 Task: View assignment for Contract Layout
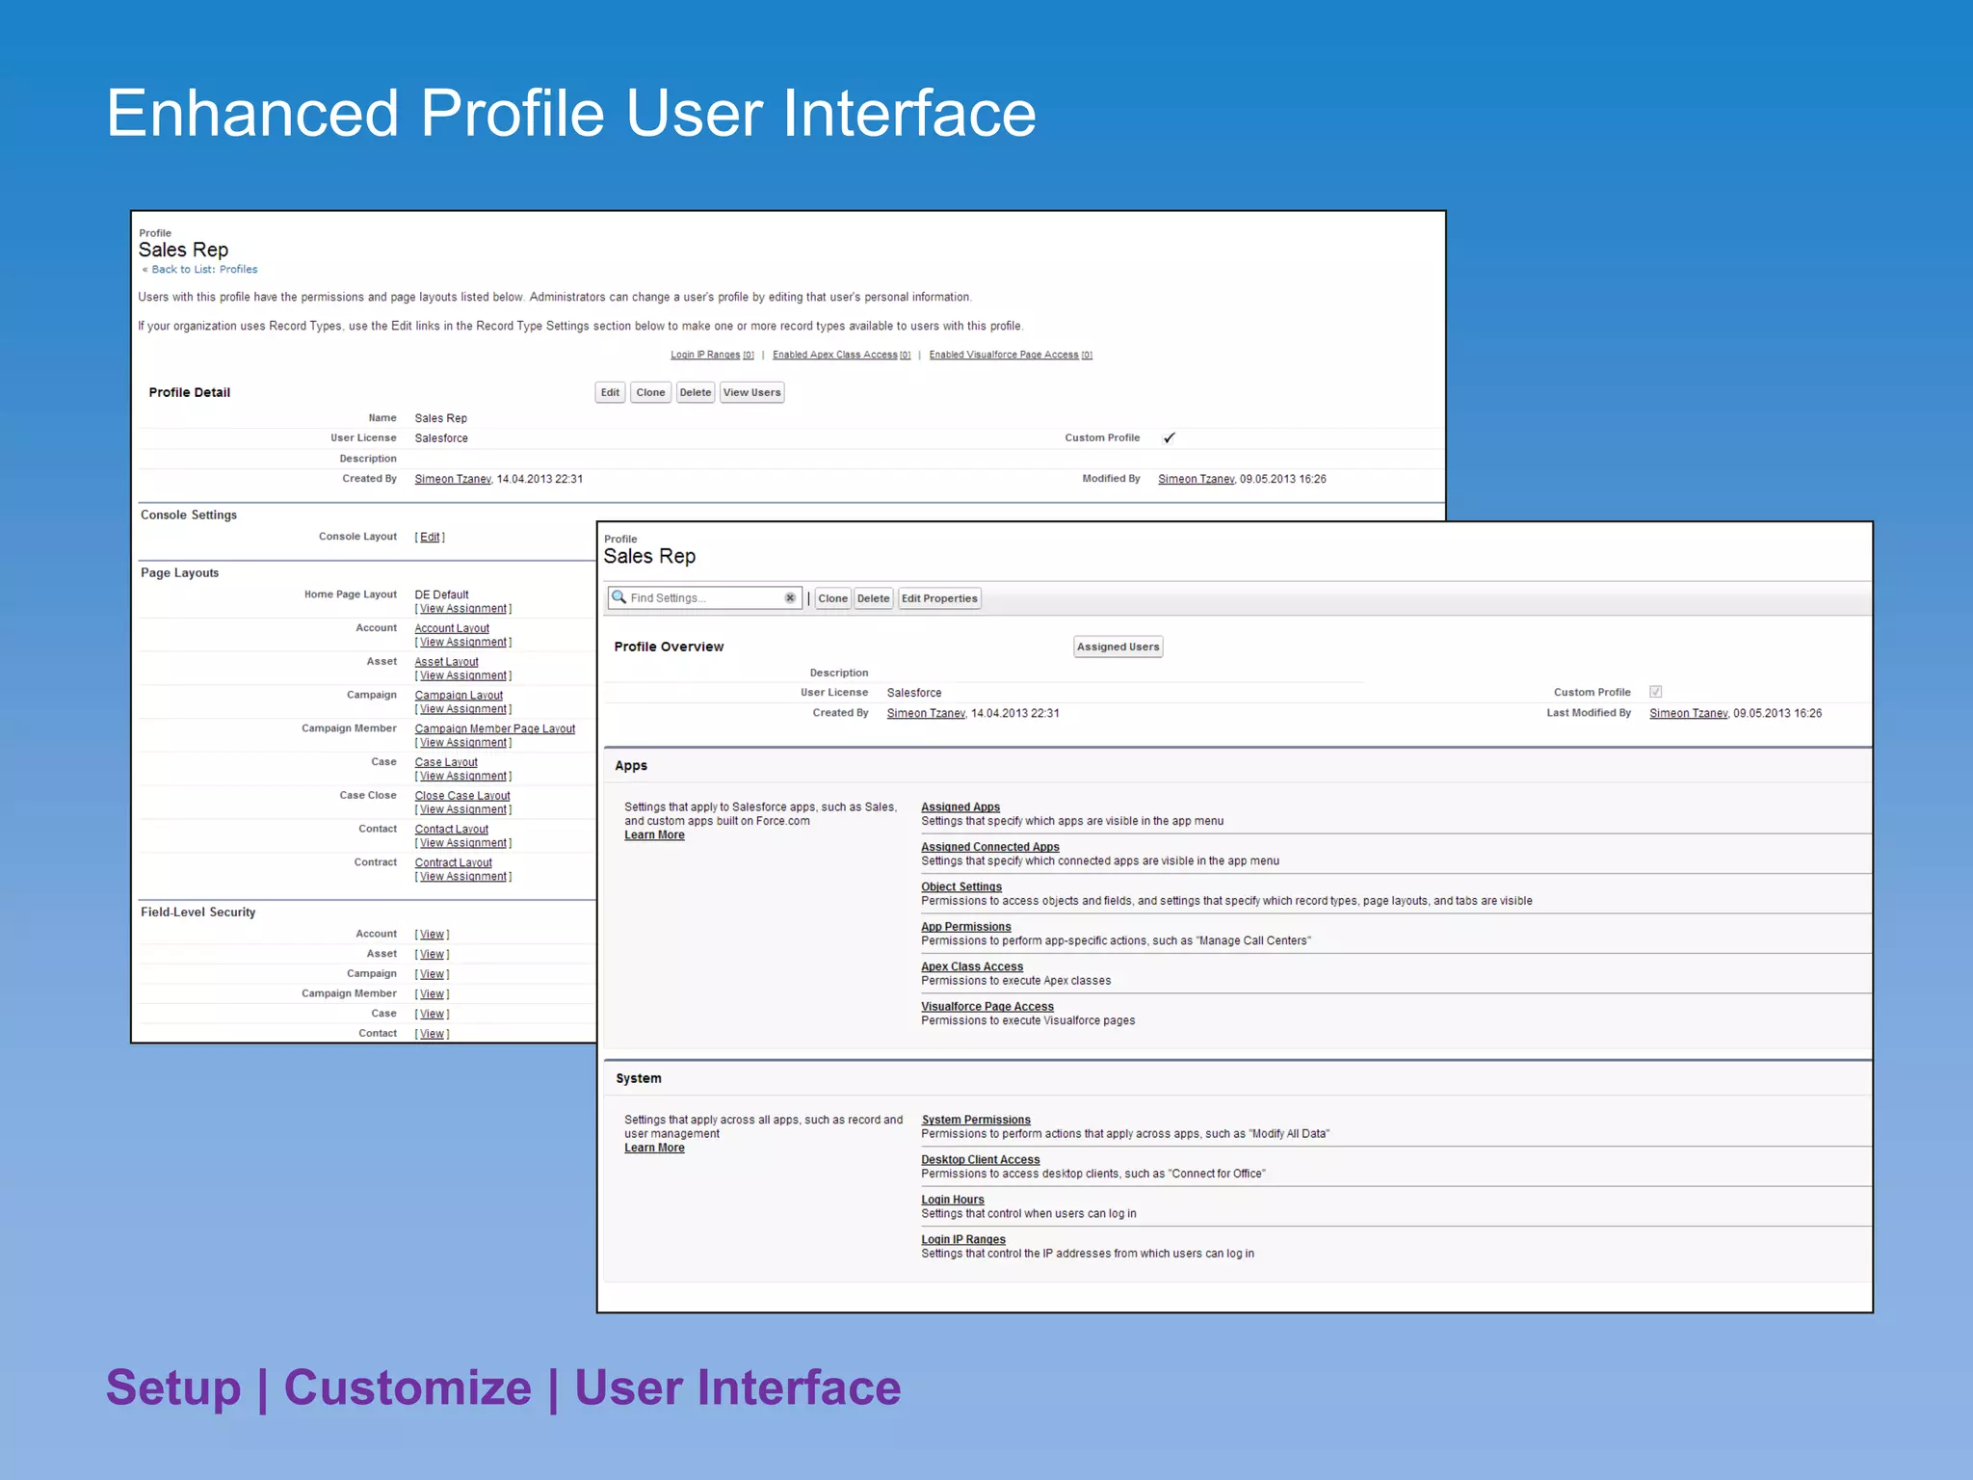coord(463,877)
